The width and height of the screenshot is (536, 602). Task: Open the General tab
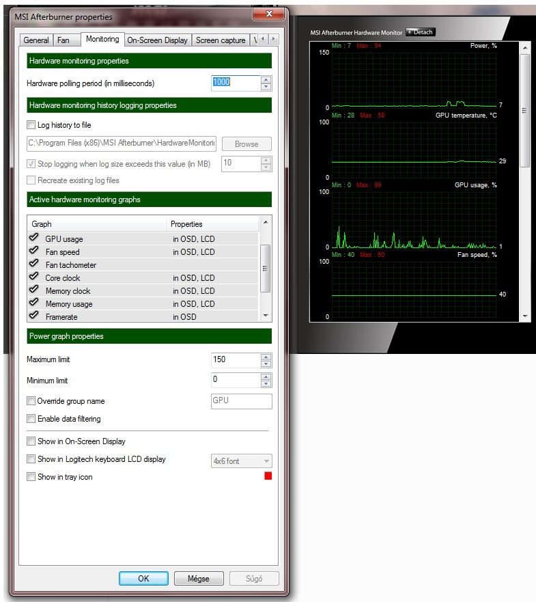click(36, 40)
